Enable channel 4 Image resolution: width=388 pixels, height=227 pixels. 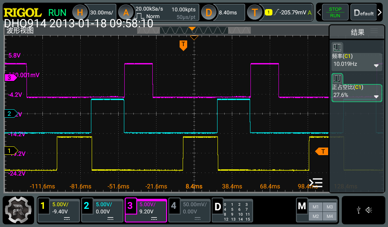(174, 206)
